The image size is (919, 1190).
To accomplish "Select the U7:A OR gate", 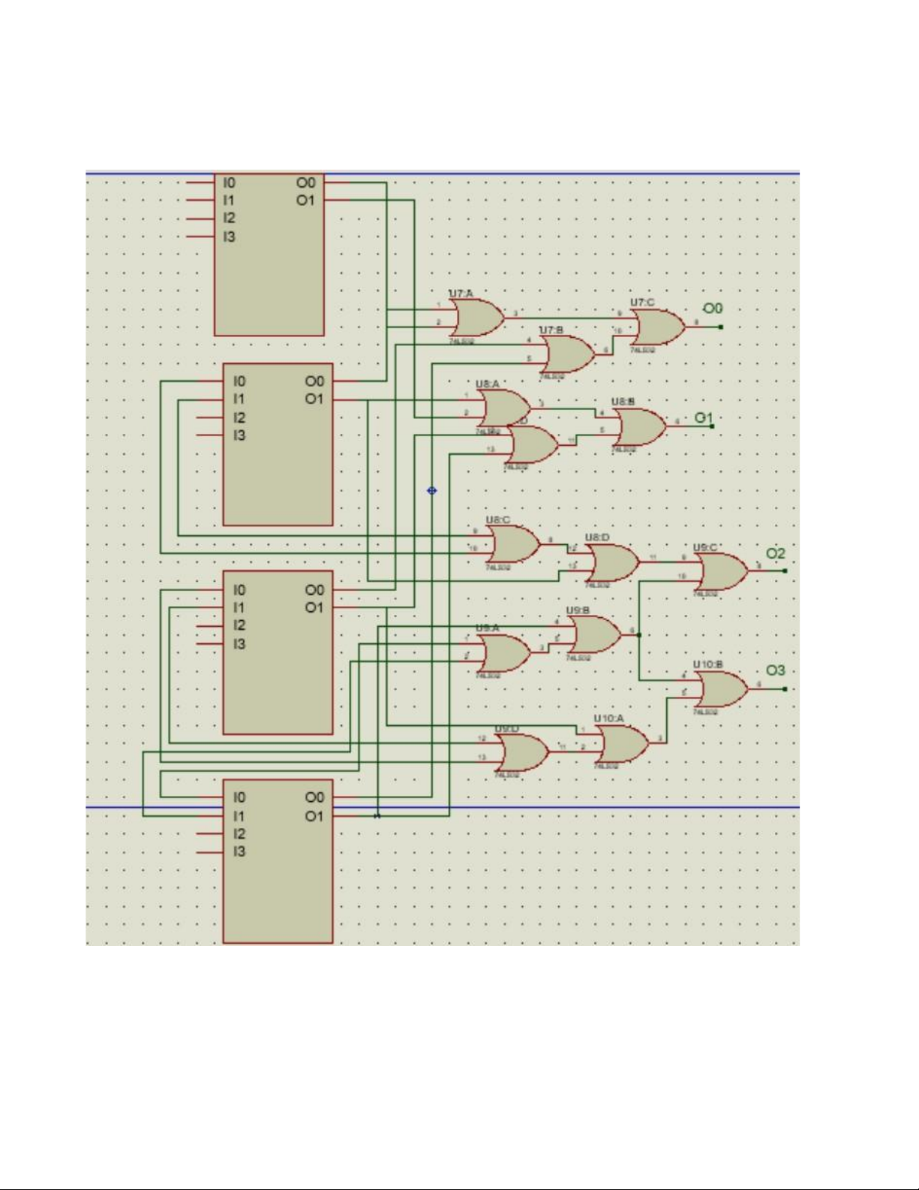I will [x=478, y=318].
